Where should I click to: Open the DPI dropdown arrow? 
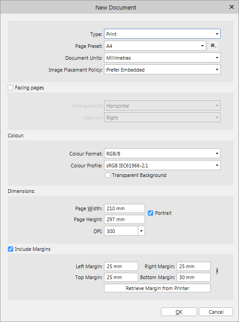click(x=141, y=231)
